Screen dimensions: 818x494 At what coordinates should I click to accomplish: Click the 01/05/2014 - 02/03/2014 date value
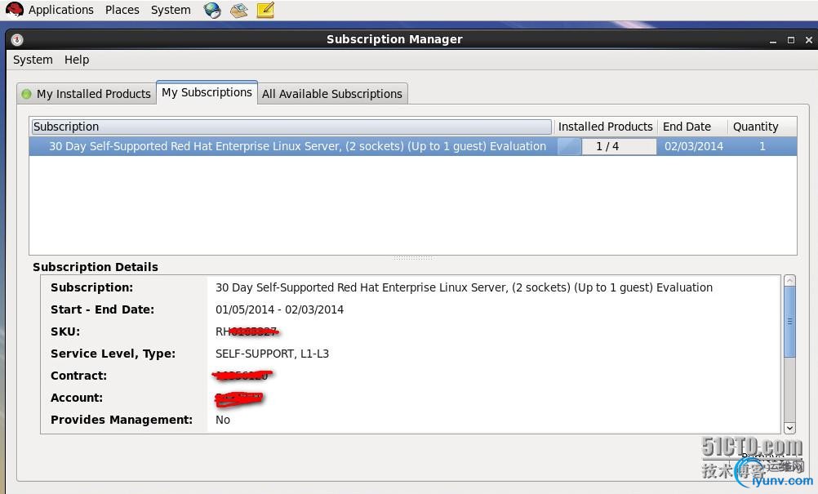tap(280, 309)
